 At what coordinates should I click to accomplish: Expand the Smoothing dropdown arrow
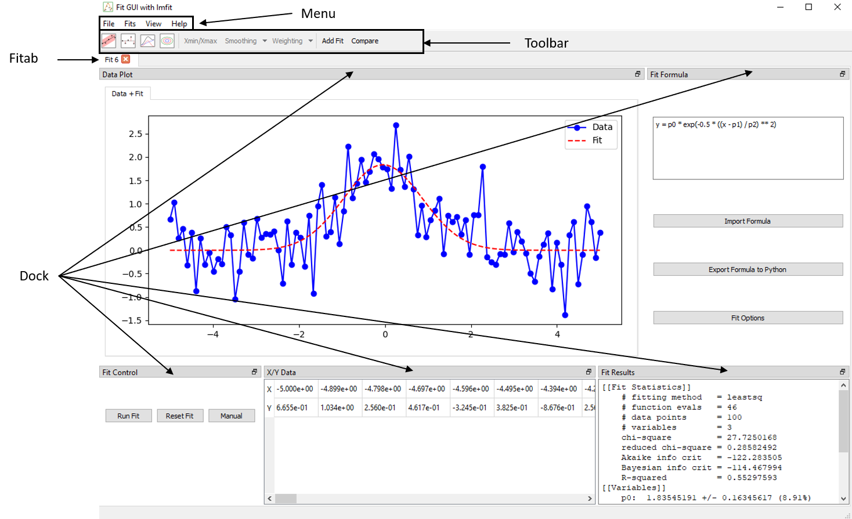pos(265,41)
